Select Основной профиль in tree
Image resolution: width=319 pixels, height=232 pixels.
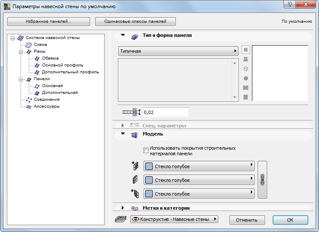pyautogui.click(x=63, y=65)
